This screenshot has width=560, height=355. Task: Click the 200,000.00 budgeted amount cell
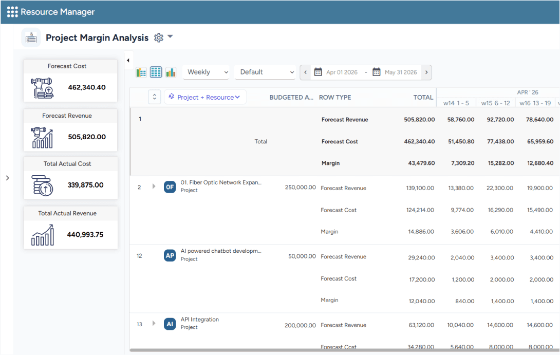(300, 325)
